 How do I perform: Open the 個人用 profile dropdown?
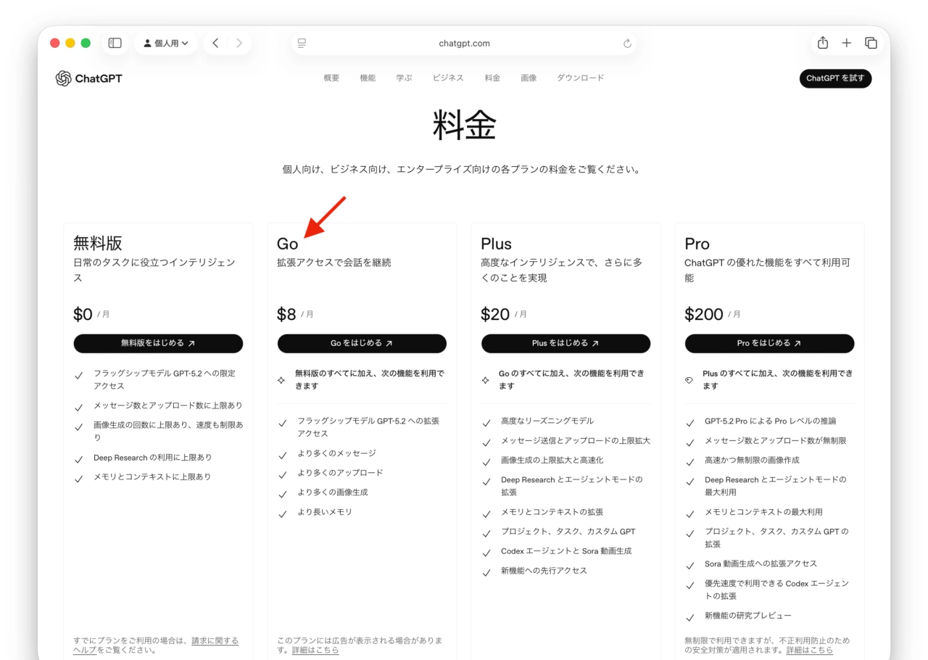coord(165,43)
